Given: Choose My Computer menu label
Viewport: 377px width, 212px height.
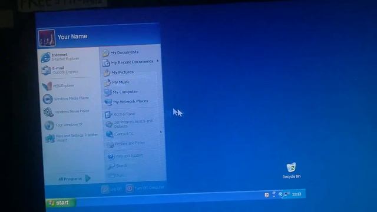Looking at the screenshot, I should [125, 92].
